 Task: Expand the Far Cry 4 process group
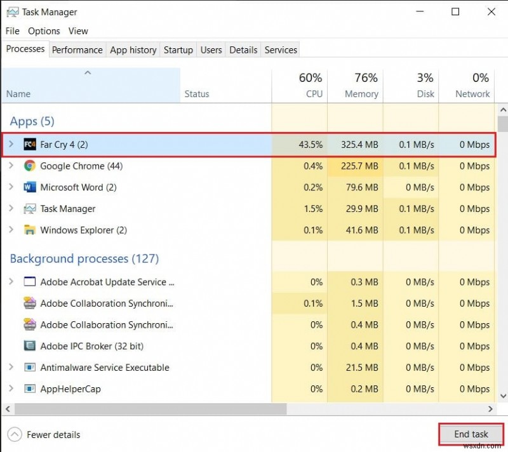coord(11,144)
